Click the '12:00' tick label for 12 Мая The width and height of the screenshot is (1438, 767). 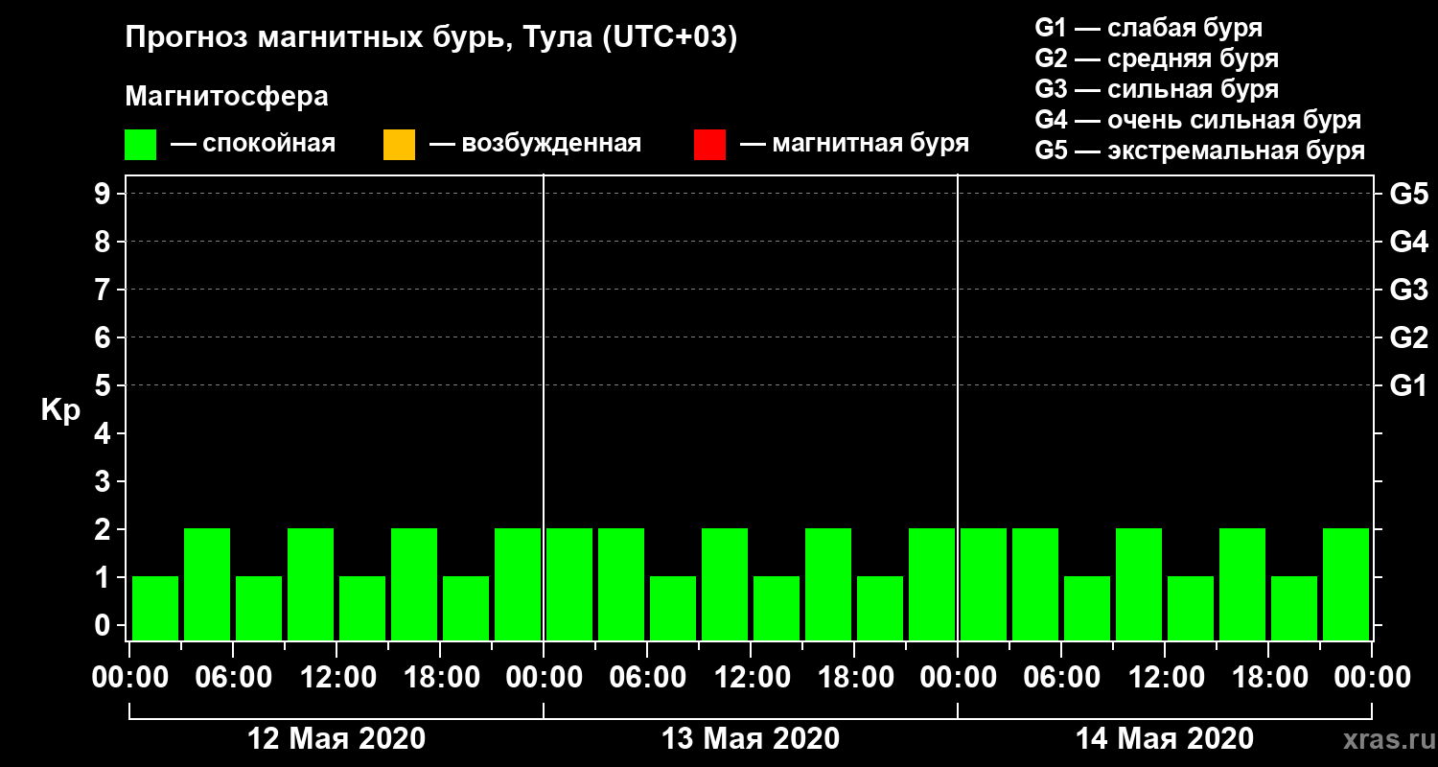tap(336, 678)
